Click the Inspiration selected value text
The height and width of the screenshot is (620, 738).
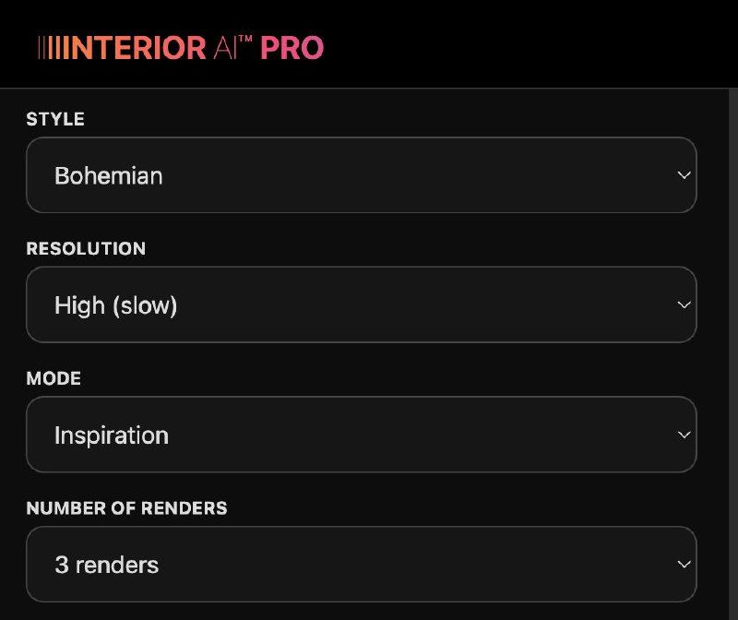click(111, 435)
